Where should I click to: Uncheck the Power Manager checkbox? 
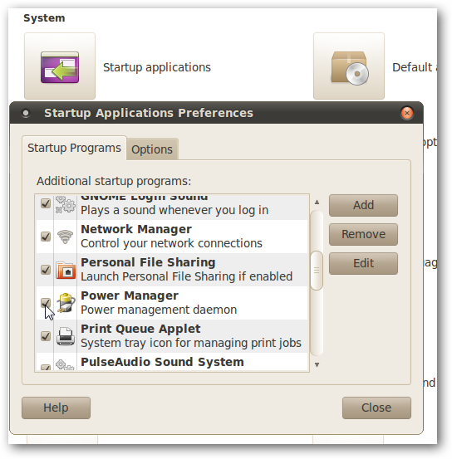click(46, 303)
